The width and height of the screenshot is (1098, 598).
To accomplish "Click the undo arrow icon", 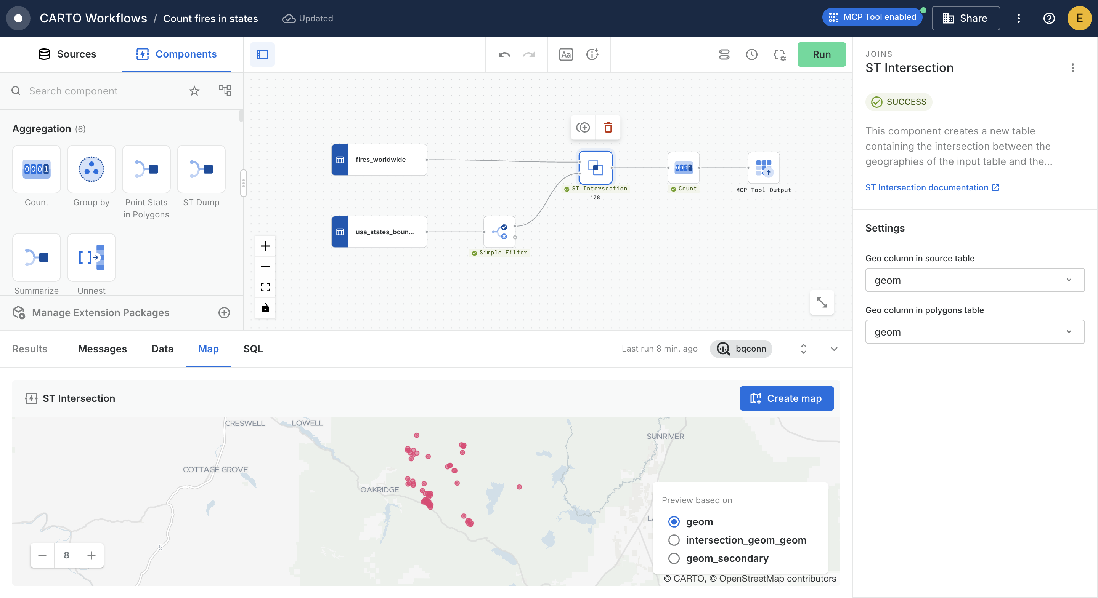I will tap(504, 54).
